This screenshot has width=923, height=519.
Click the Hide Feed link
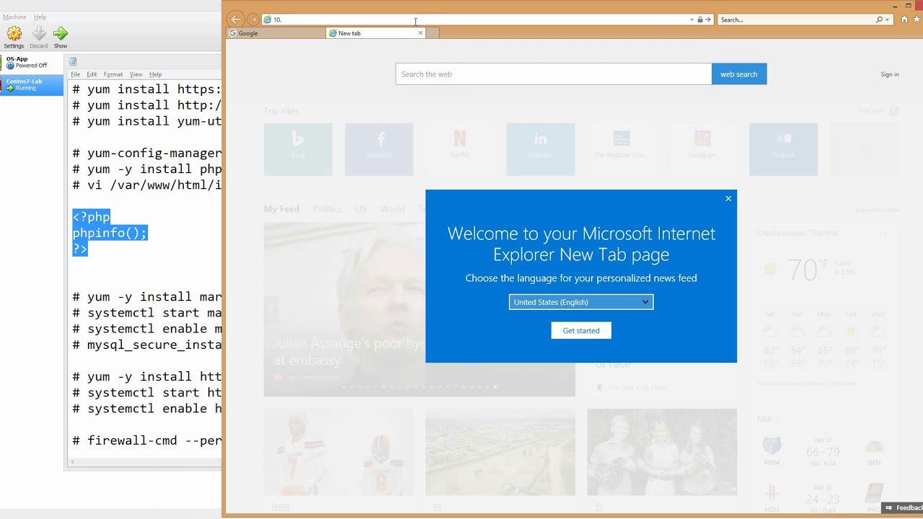(870, 111)
